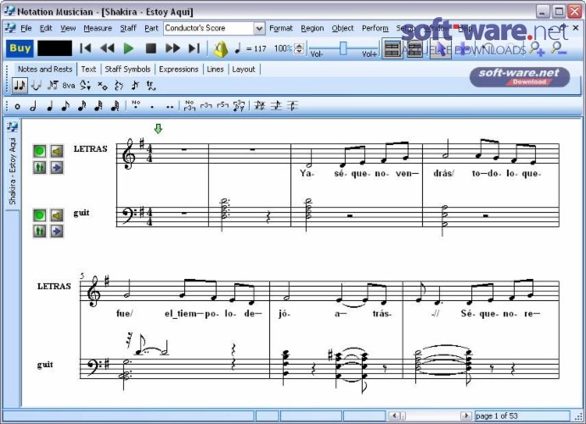The image size is (586, 424).
Task: Click the rewind playback button
Action: (107, 48)
